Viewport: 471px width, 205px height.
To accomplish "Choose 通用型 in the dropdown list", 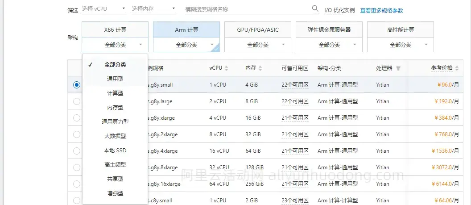I will coord(115,79).
